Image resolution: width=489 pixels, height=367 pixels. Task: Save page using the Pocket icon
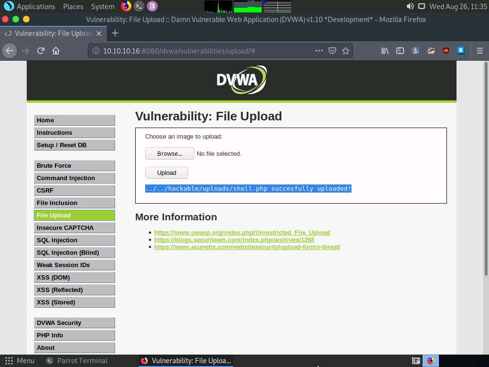click(332, 51)
